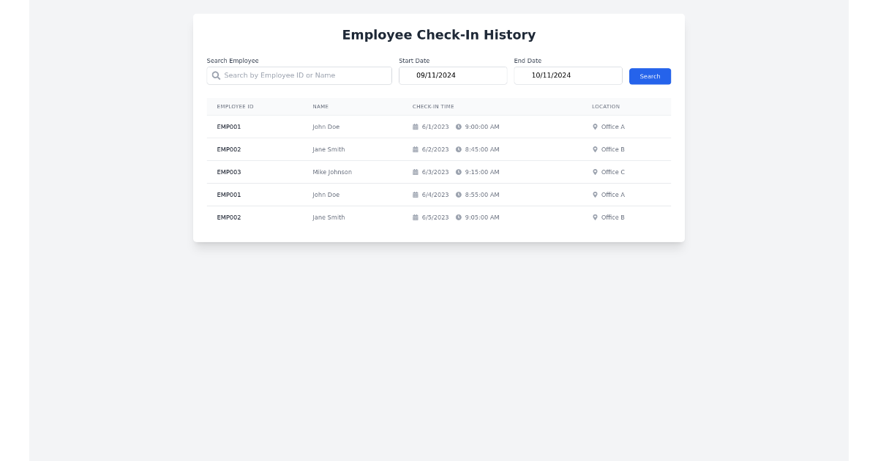This screenshot has width=878, height=461.
Task: Click the EMPLOYEE ID column header
Action: [235, 106]
